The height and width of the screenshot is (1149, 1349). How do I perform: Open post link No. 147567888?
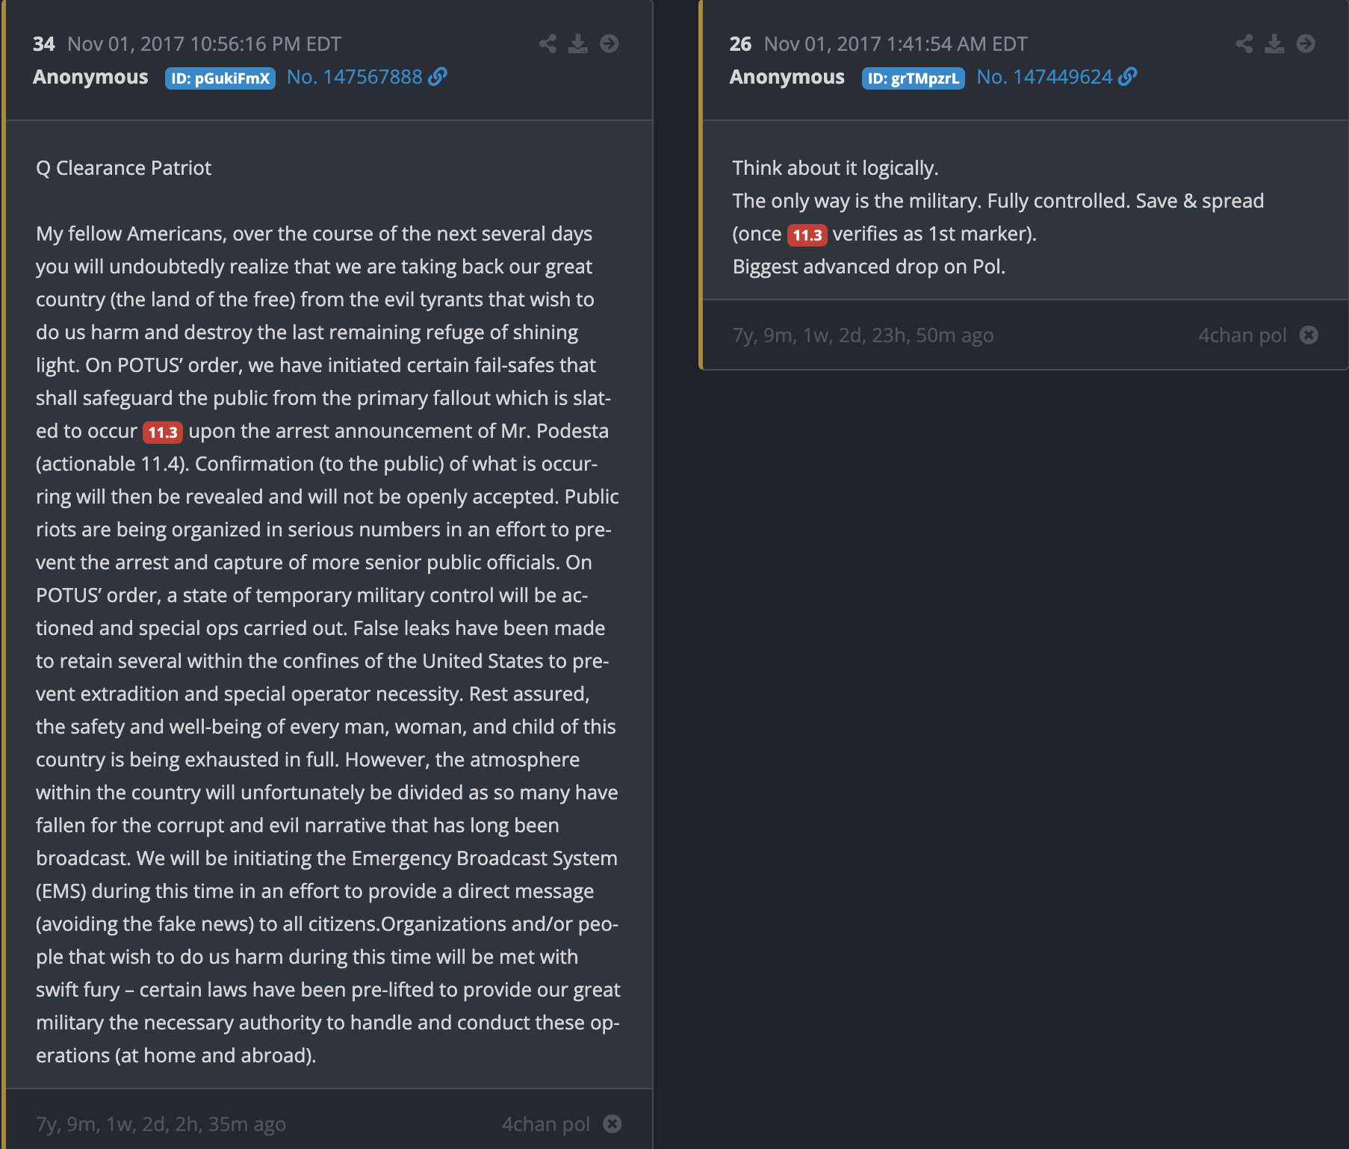[x=355, y=77]
